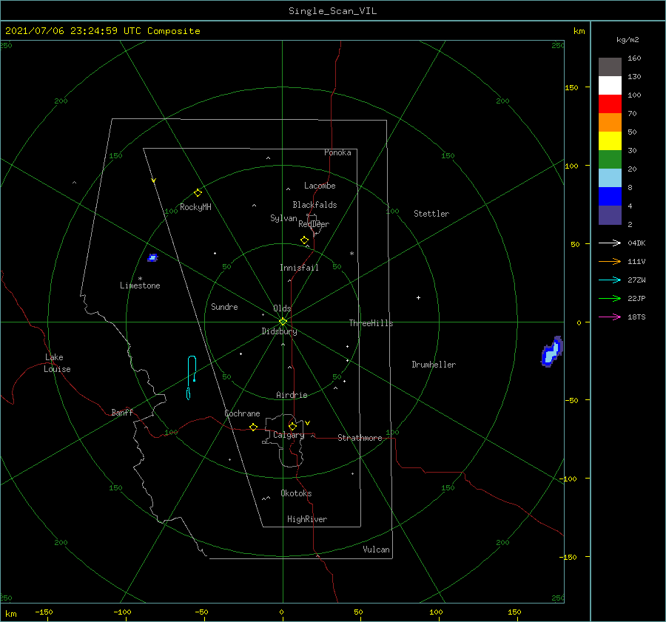Click the HighRiver town label
The image size is (666, 622).
tap(307, 519)
